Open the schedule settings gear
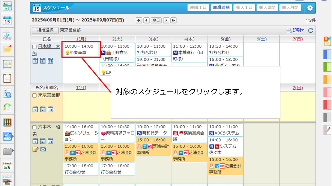The height and width of the screenshot is (186, 332). [310, 8]
